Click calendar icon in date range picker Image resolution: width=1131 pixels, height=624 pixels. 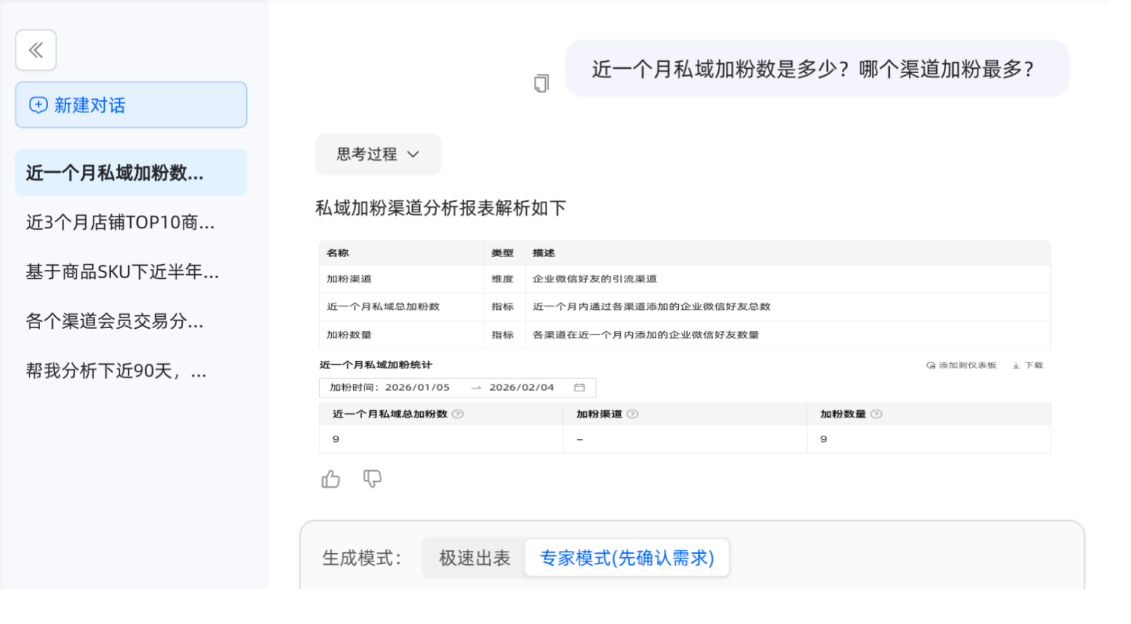(x=580, y=388)
